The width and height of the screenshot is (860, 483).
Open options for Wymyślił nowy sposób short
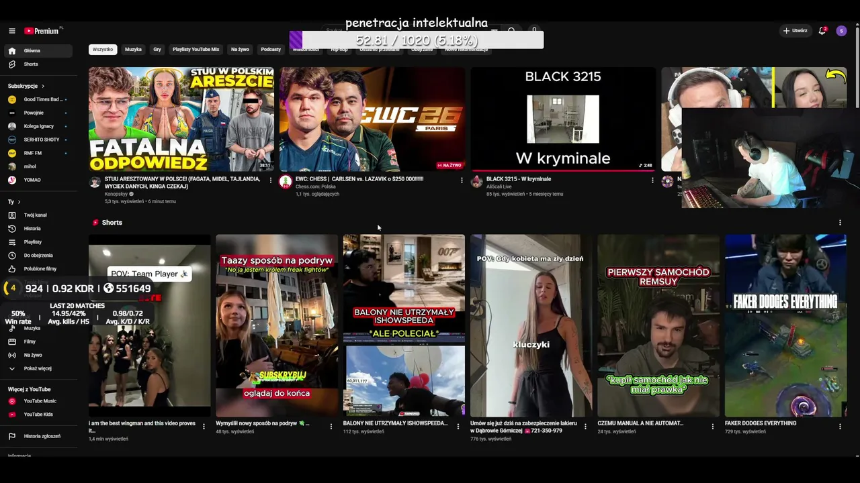pyautogui.click(x=331, y=427)
